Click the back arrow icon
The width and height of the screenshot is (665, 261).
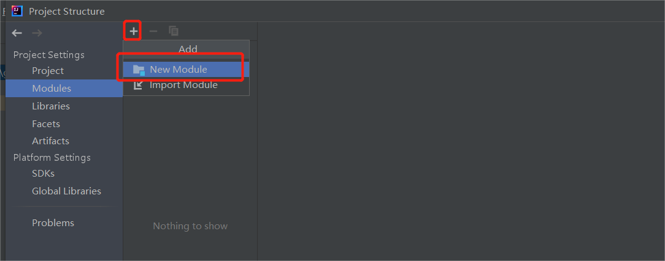[x=17, y=33]
